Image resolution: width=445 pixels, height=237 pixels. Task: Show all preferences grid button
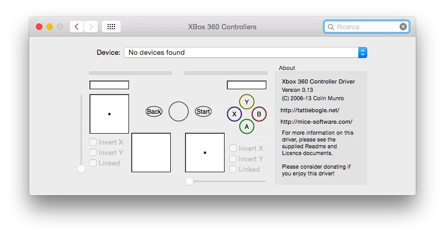coord(111,27)
